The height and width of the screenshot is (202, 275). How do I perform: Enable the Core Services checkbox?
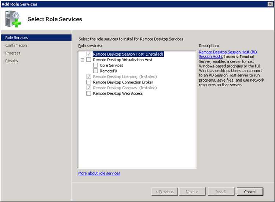[x=95, y=65]
